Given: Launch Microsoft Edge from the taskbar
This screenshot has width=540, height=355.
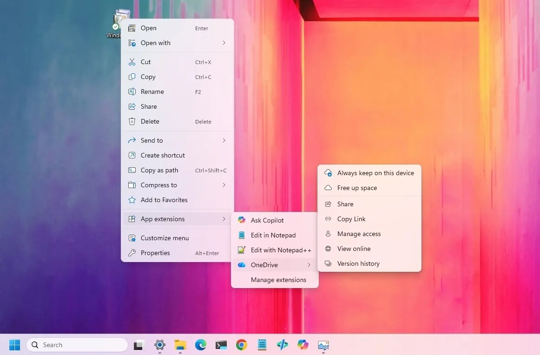Looking at the screenshot, I should tap(201, 345).
